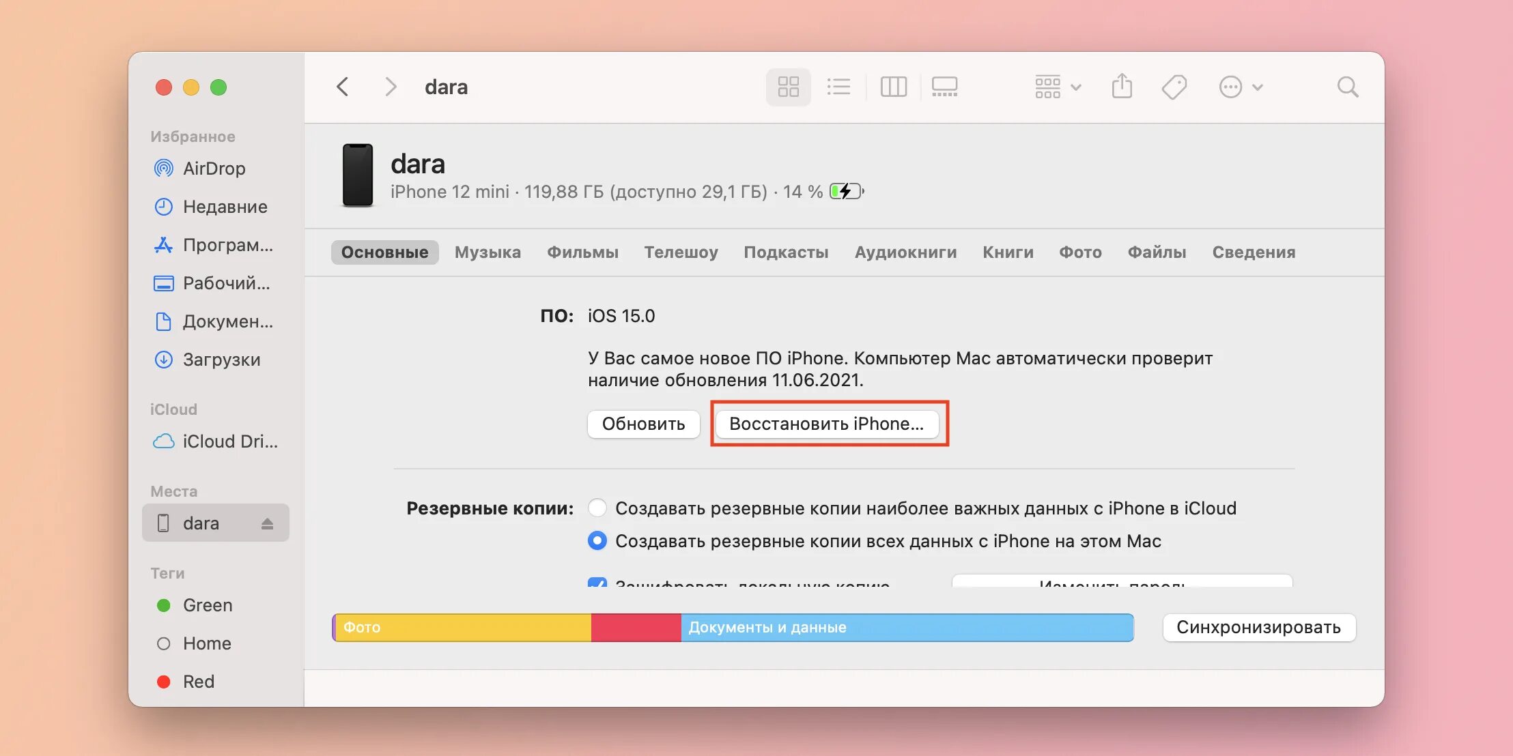
Task: Switch to icon grid view
Action: pos(788,87)
